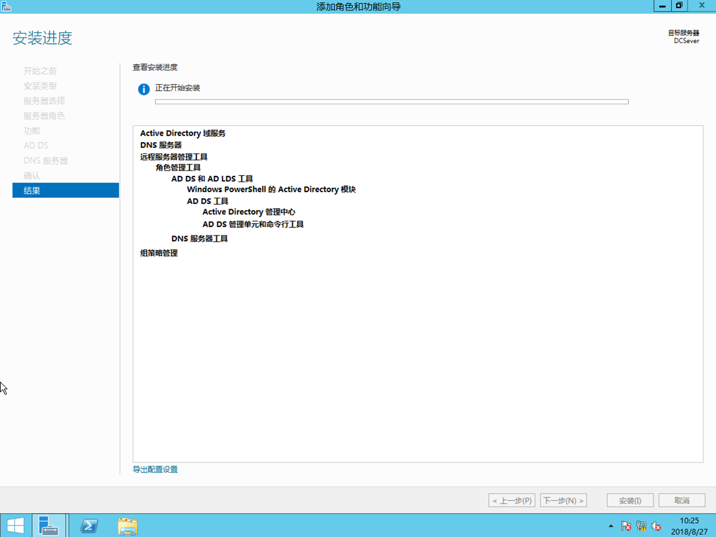Click 远程服务器管理工具 entry
This screenshot has height=537, width=716.
174,156
